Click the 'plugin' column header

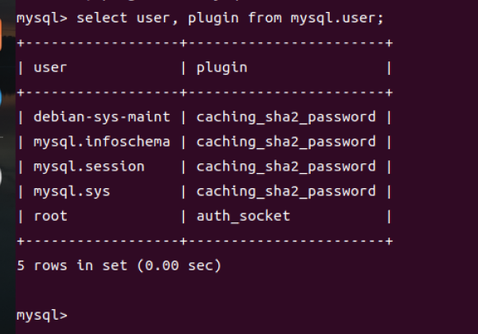point(221,68)
